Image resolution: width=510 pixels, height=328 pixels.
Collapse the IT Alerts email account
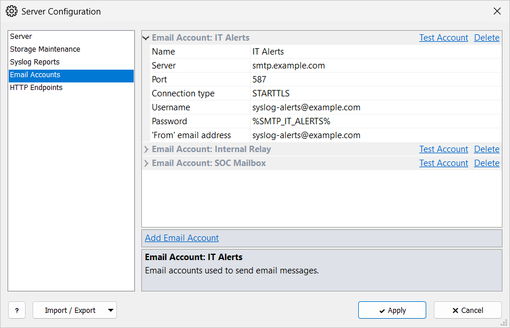click(146, 38)
